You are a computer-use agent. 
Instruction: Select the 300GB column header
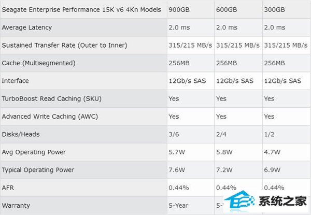coord(274,9)
